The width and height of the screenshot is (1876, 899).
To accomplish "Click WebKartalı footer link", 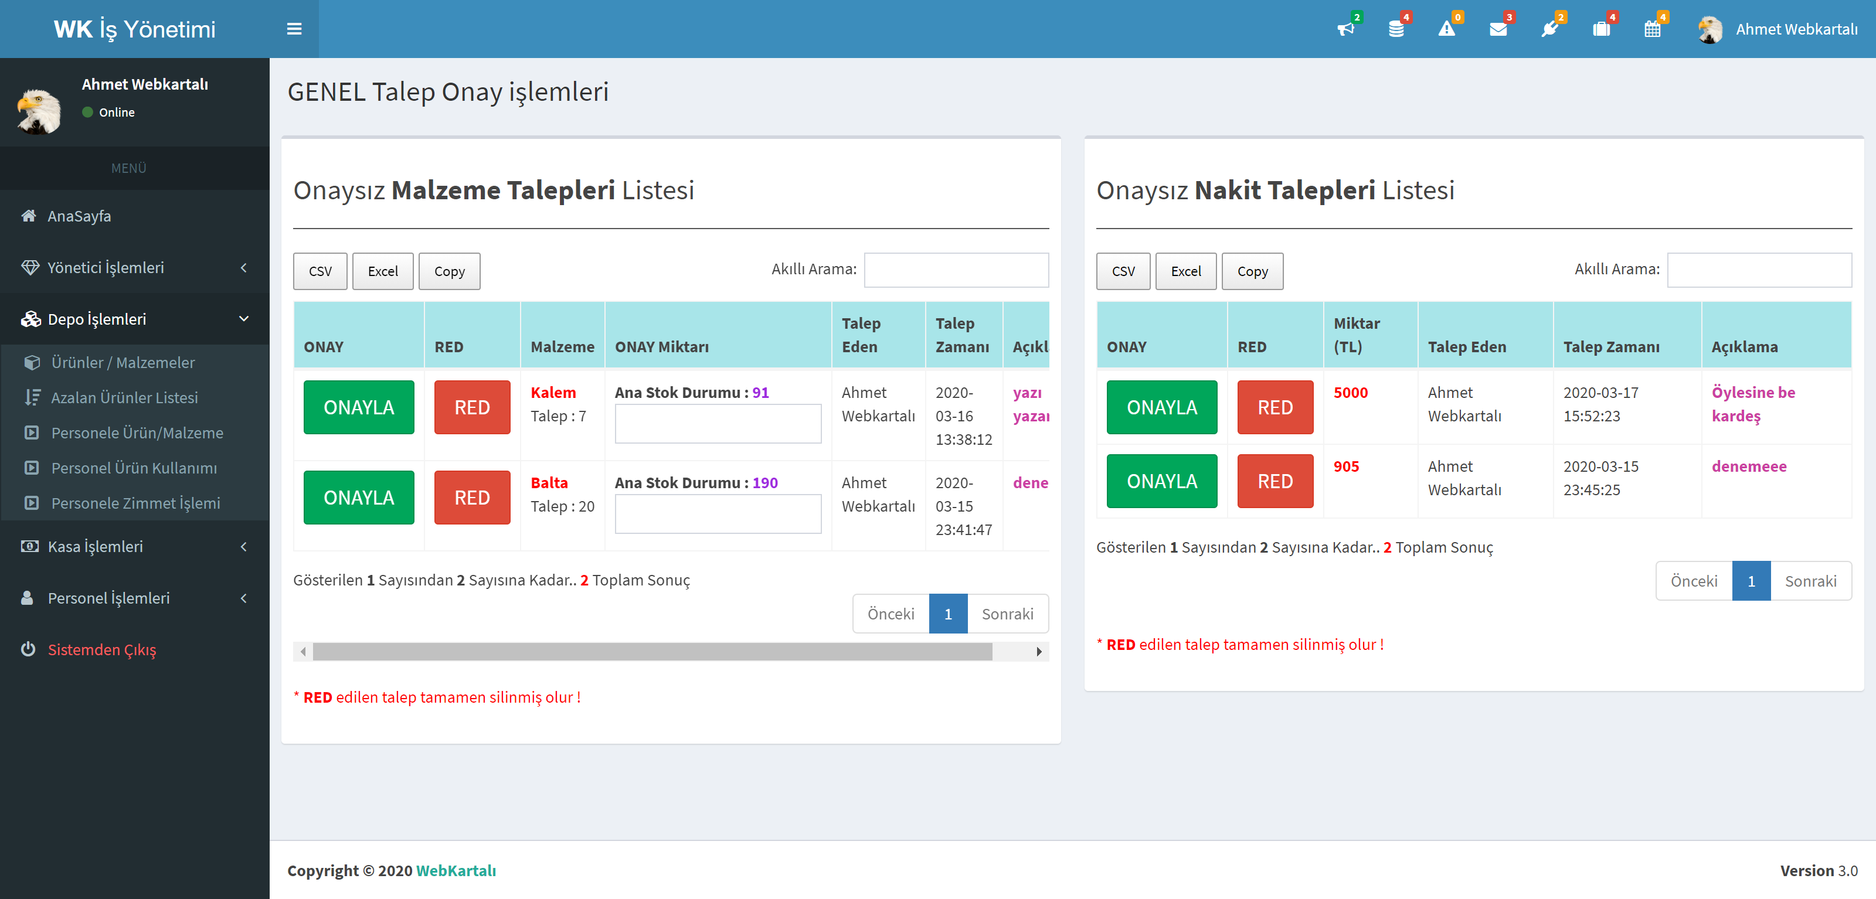I will click(x=456, y=871).
